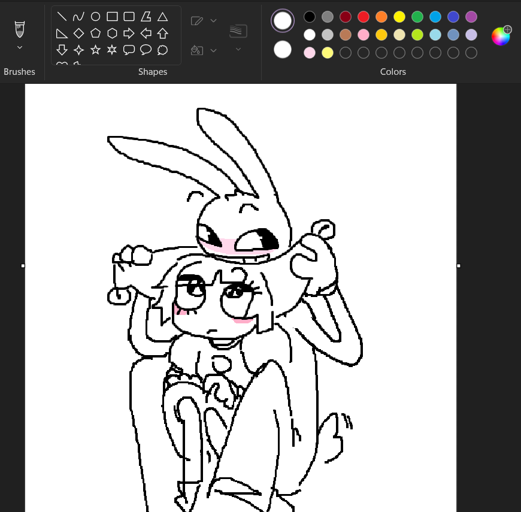
Task: Choose the Oval shape
Action: click(x=95, y=16)
